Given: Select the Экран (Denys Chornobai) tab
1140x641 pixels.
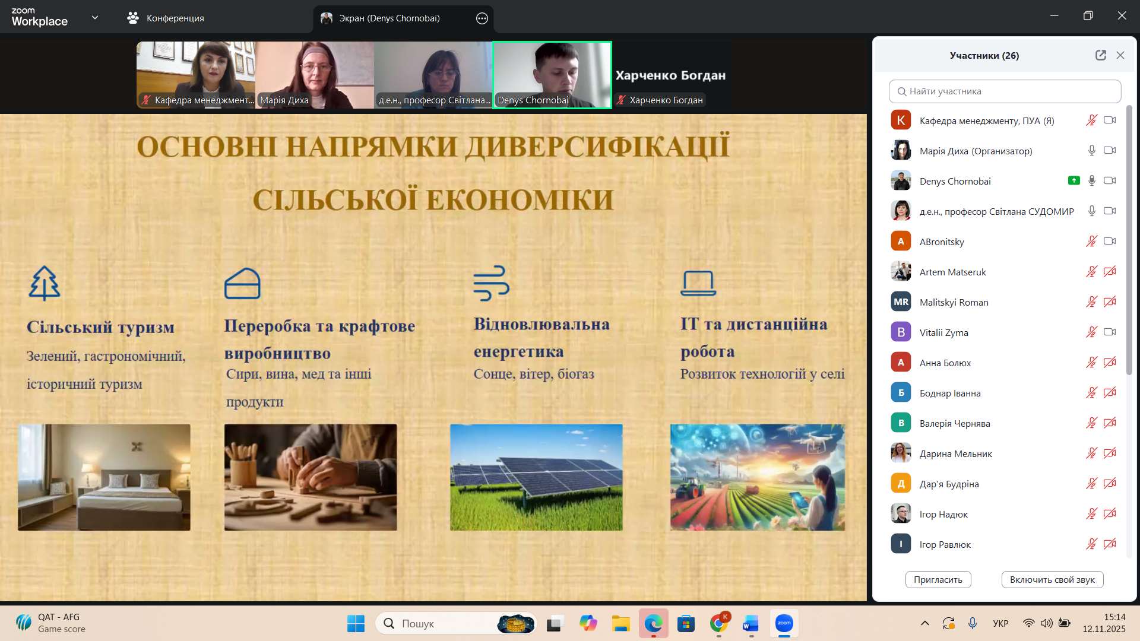Looking at the screenshot, I should 389,18.
